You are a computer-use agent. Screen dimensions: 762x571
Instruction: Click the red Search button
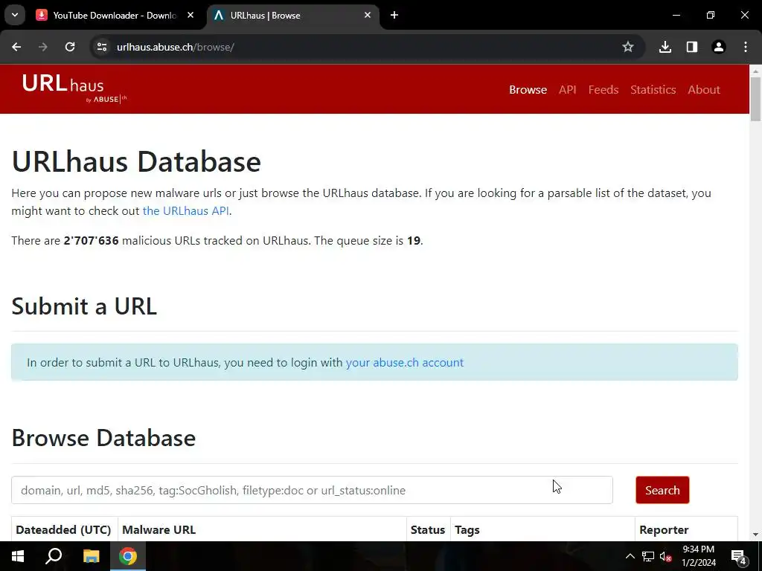[x=662, y=490]
